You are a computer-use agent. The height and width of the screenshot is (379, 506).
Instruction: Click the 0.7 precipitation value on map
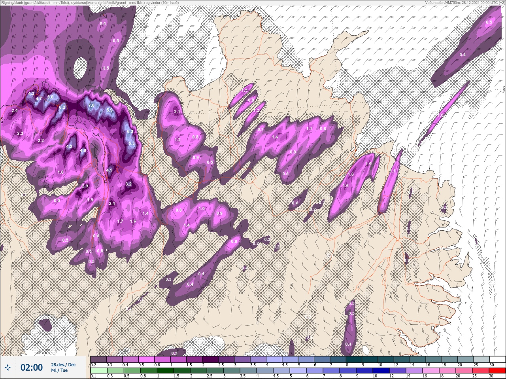tap(261, 129)
